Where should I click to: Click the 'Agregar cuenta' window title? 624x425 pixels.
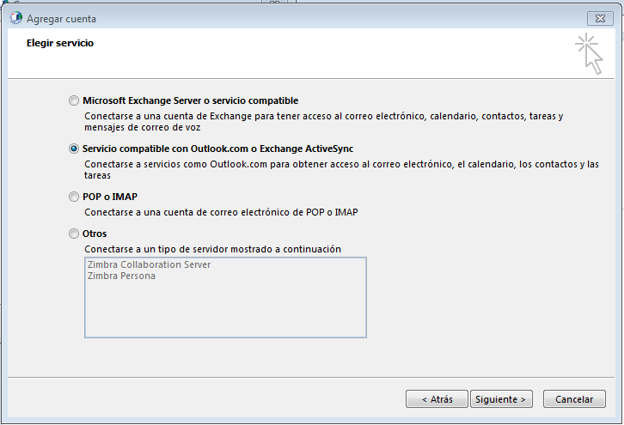(x=61, y=19)
